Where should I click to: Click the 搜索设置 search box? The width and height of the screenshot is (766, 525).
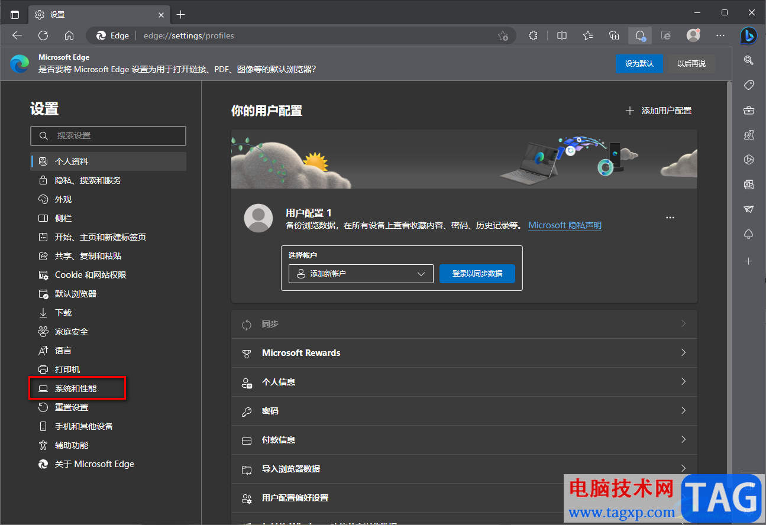[x=108, y=135]
